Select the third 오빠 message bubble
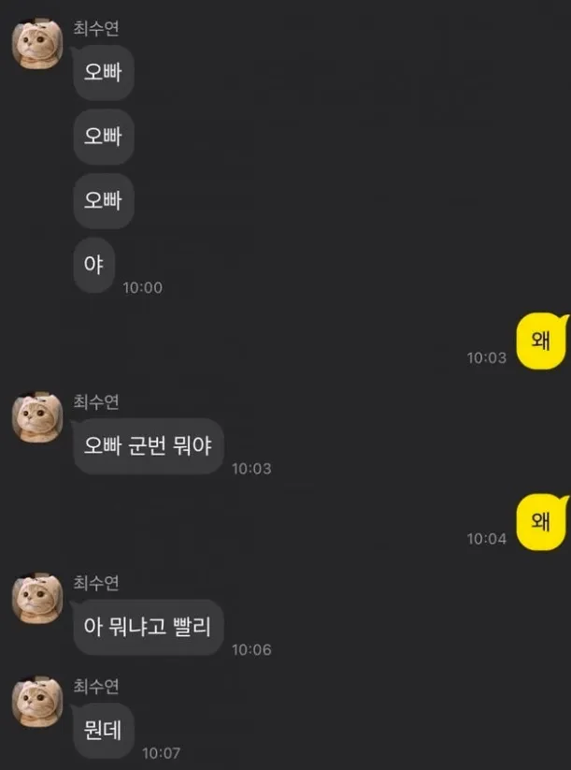This screenshot has height=770, width=571. (103, 201)
